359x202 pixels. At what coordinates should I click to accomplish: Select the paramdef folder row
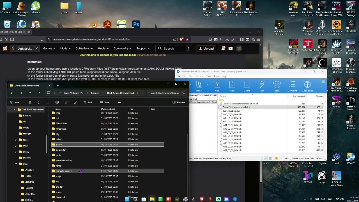click(x=108, y=150)
